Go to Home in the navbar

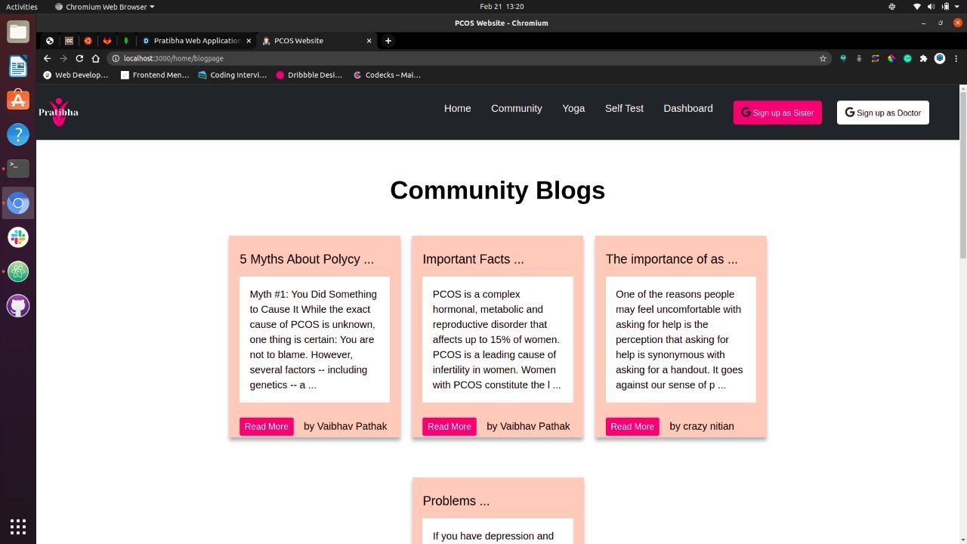click(x=458, y=108)
